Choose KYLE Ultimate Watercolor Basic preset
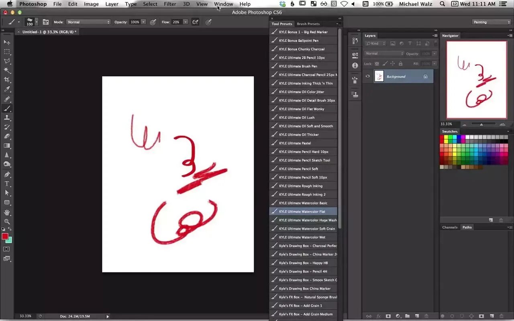514x321 pixels. [303, 203]
